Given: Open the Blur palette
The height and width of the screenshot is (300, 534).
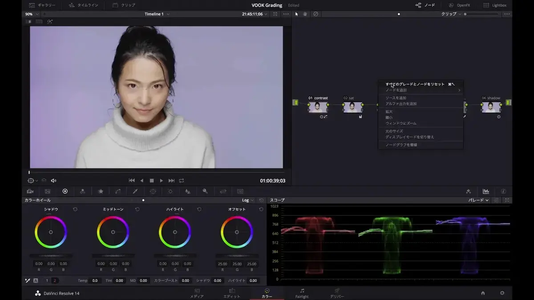Looking at the screenshot, I should 187,191.
